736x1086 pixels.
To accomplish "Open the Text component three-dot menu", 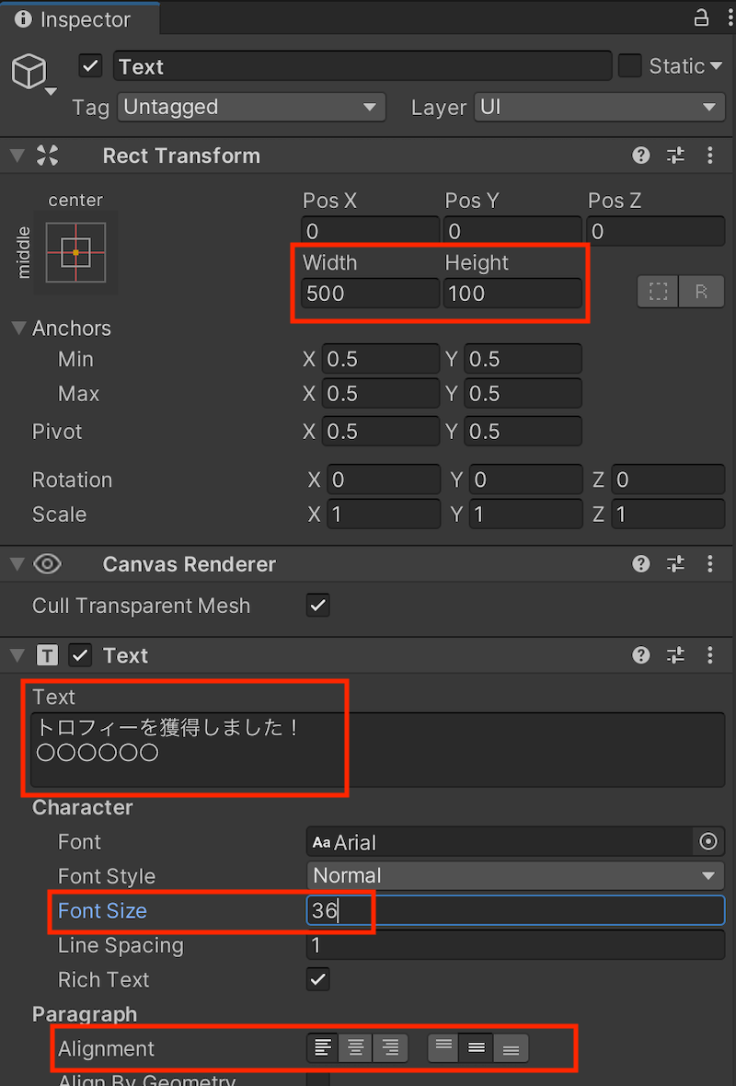I will (710, 655).
